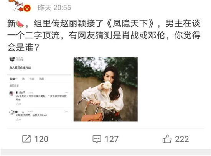Tap the watermelon emoji in post text
The height and width of the screenshot is (156, 211).
click(x=20, y=24)
